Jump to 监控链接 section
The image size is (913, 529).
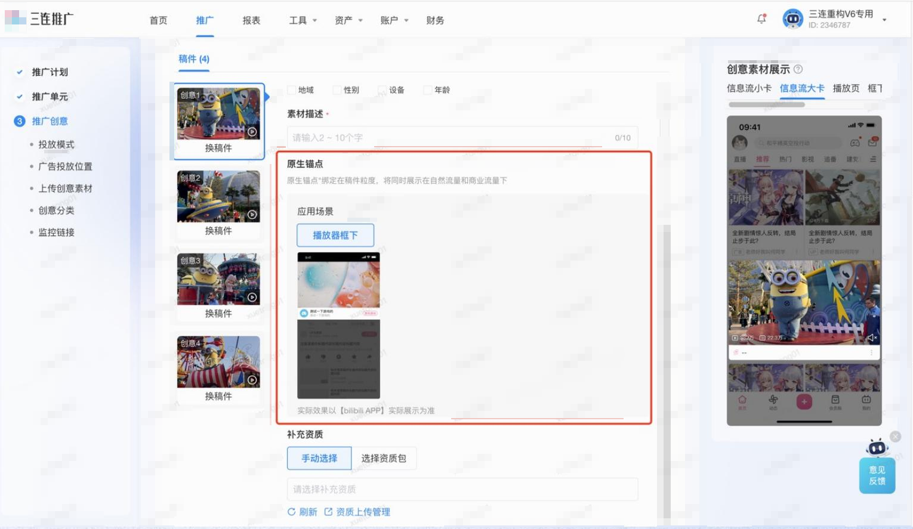[56, 233]
